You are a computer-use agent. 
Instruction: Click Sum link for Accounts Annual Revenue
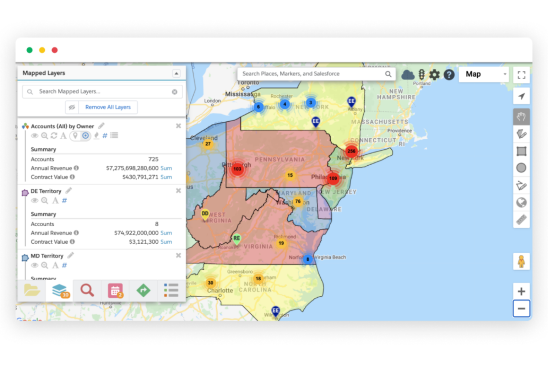pos(166,168)
